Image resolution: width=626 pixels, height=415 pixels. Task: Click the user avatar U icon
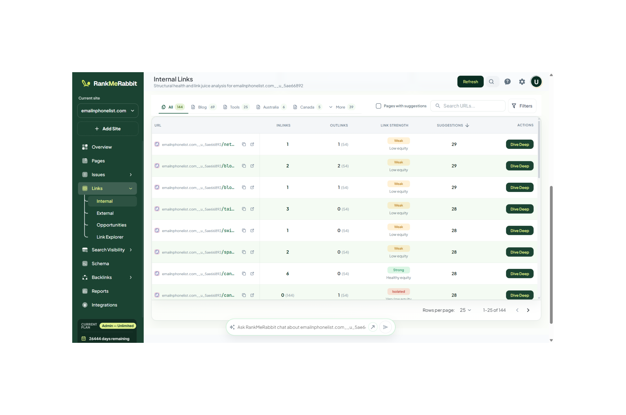click(x=536, y=82)
